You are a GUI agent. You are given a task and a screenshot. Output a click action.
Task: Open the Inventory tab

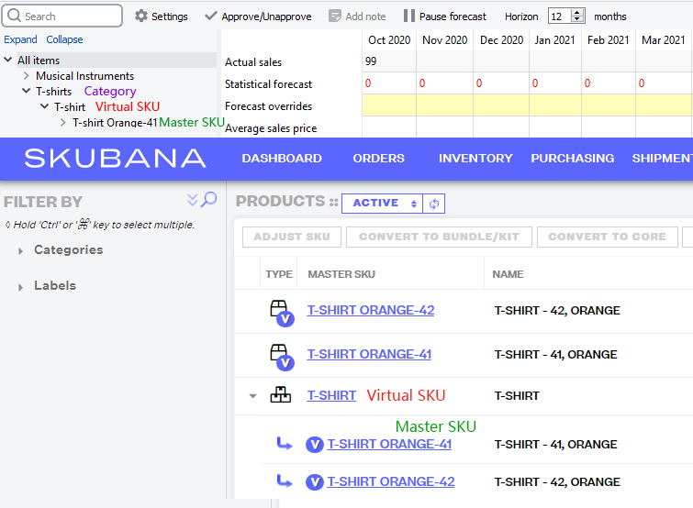pos(475,159)
